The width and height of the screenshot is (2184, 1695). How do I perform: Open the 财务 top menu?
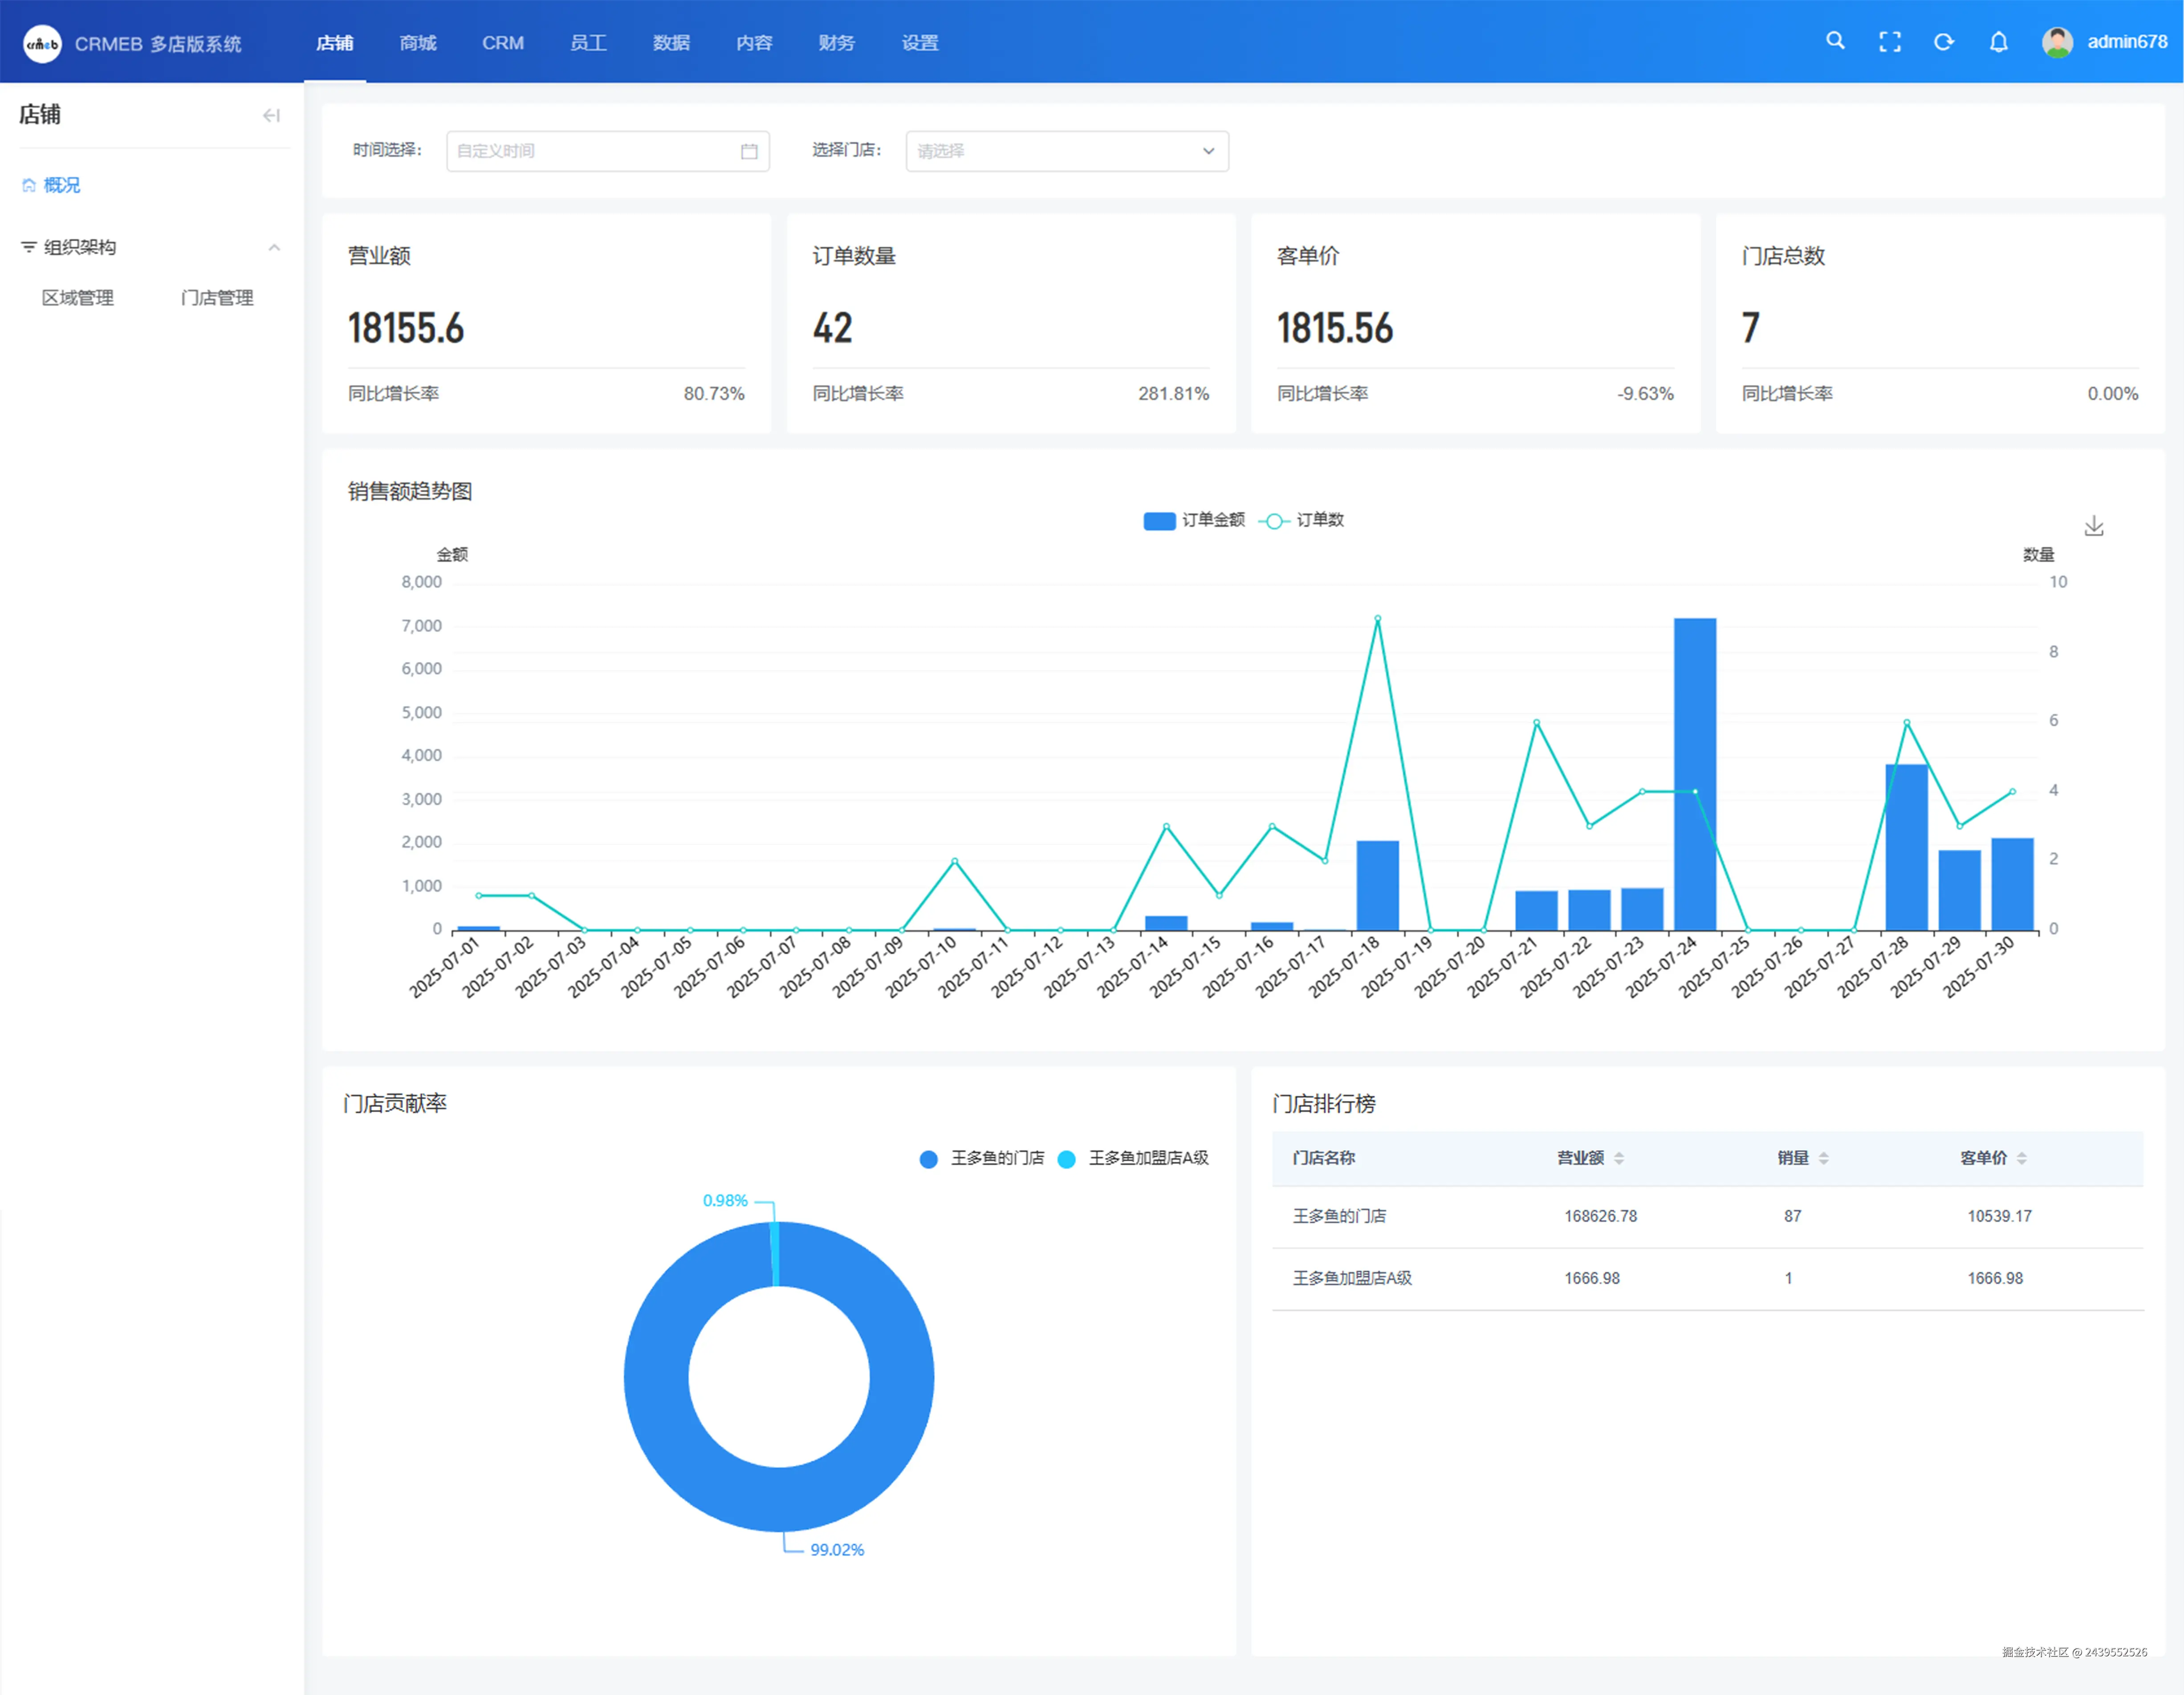[x=836, y=43]
